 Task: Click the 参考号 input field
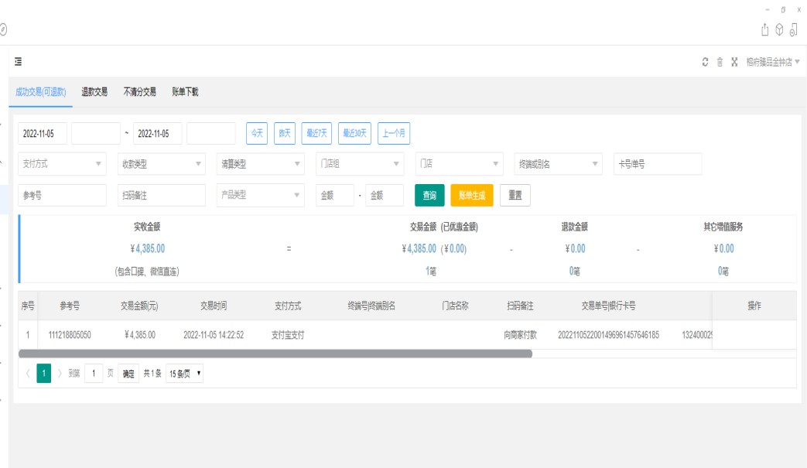pyautogui.click(x=63, y=196)
